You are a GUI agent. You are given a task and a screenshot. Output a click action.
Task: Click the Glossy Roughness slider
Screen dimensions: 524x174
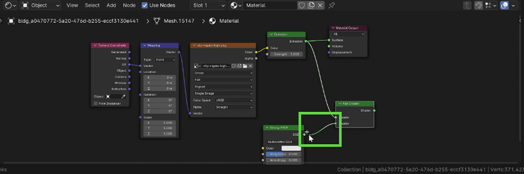coord(283,154)
